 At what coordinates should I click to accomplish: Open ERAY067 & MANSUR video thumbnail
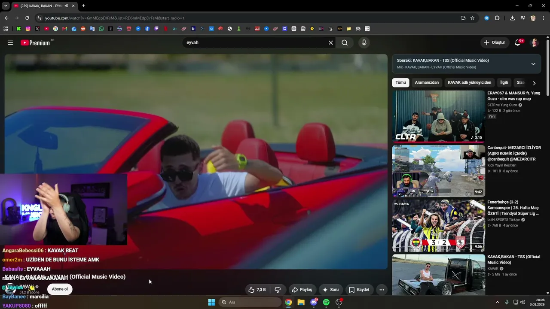coord(438,116)
